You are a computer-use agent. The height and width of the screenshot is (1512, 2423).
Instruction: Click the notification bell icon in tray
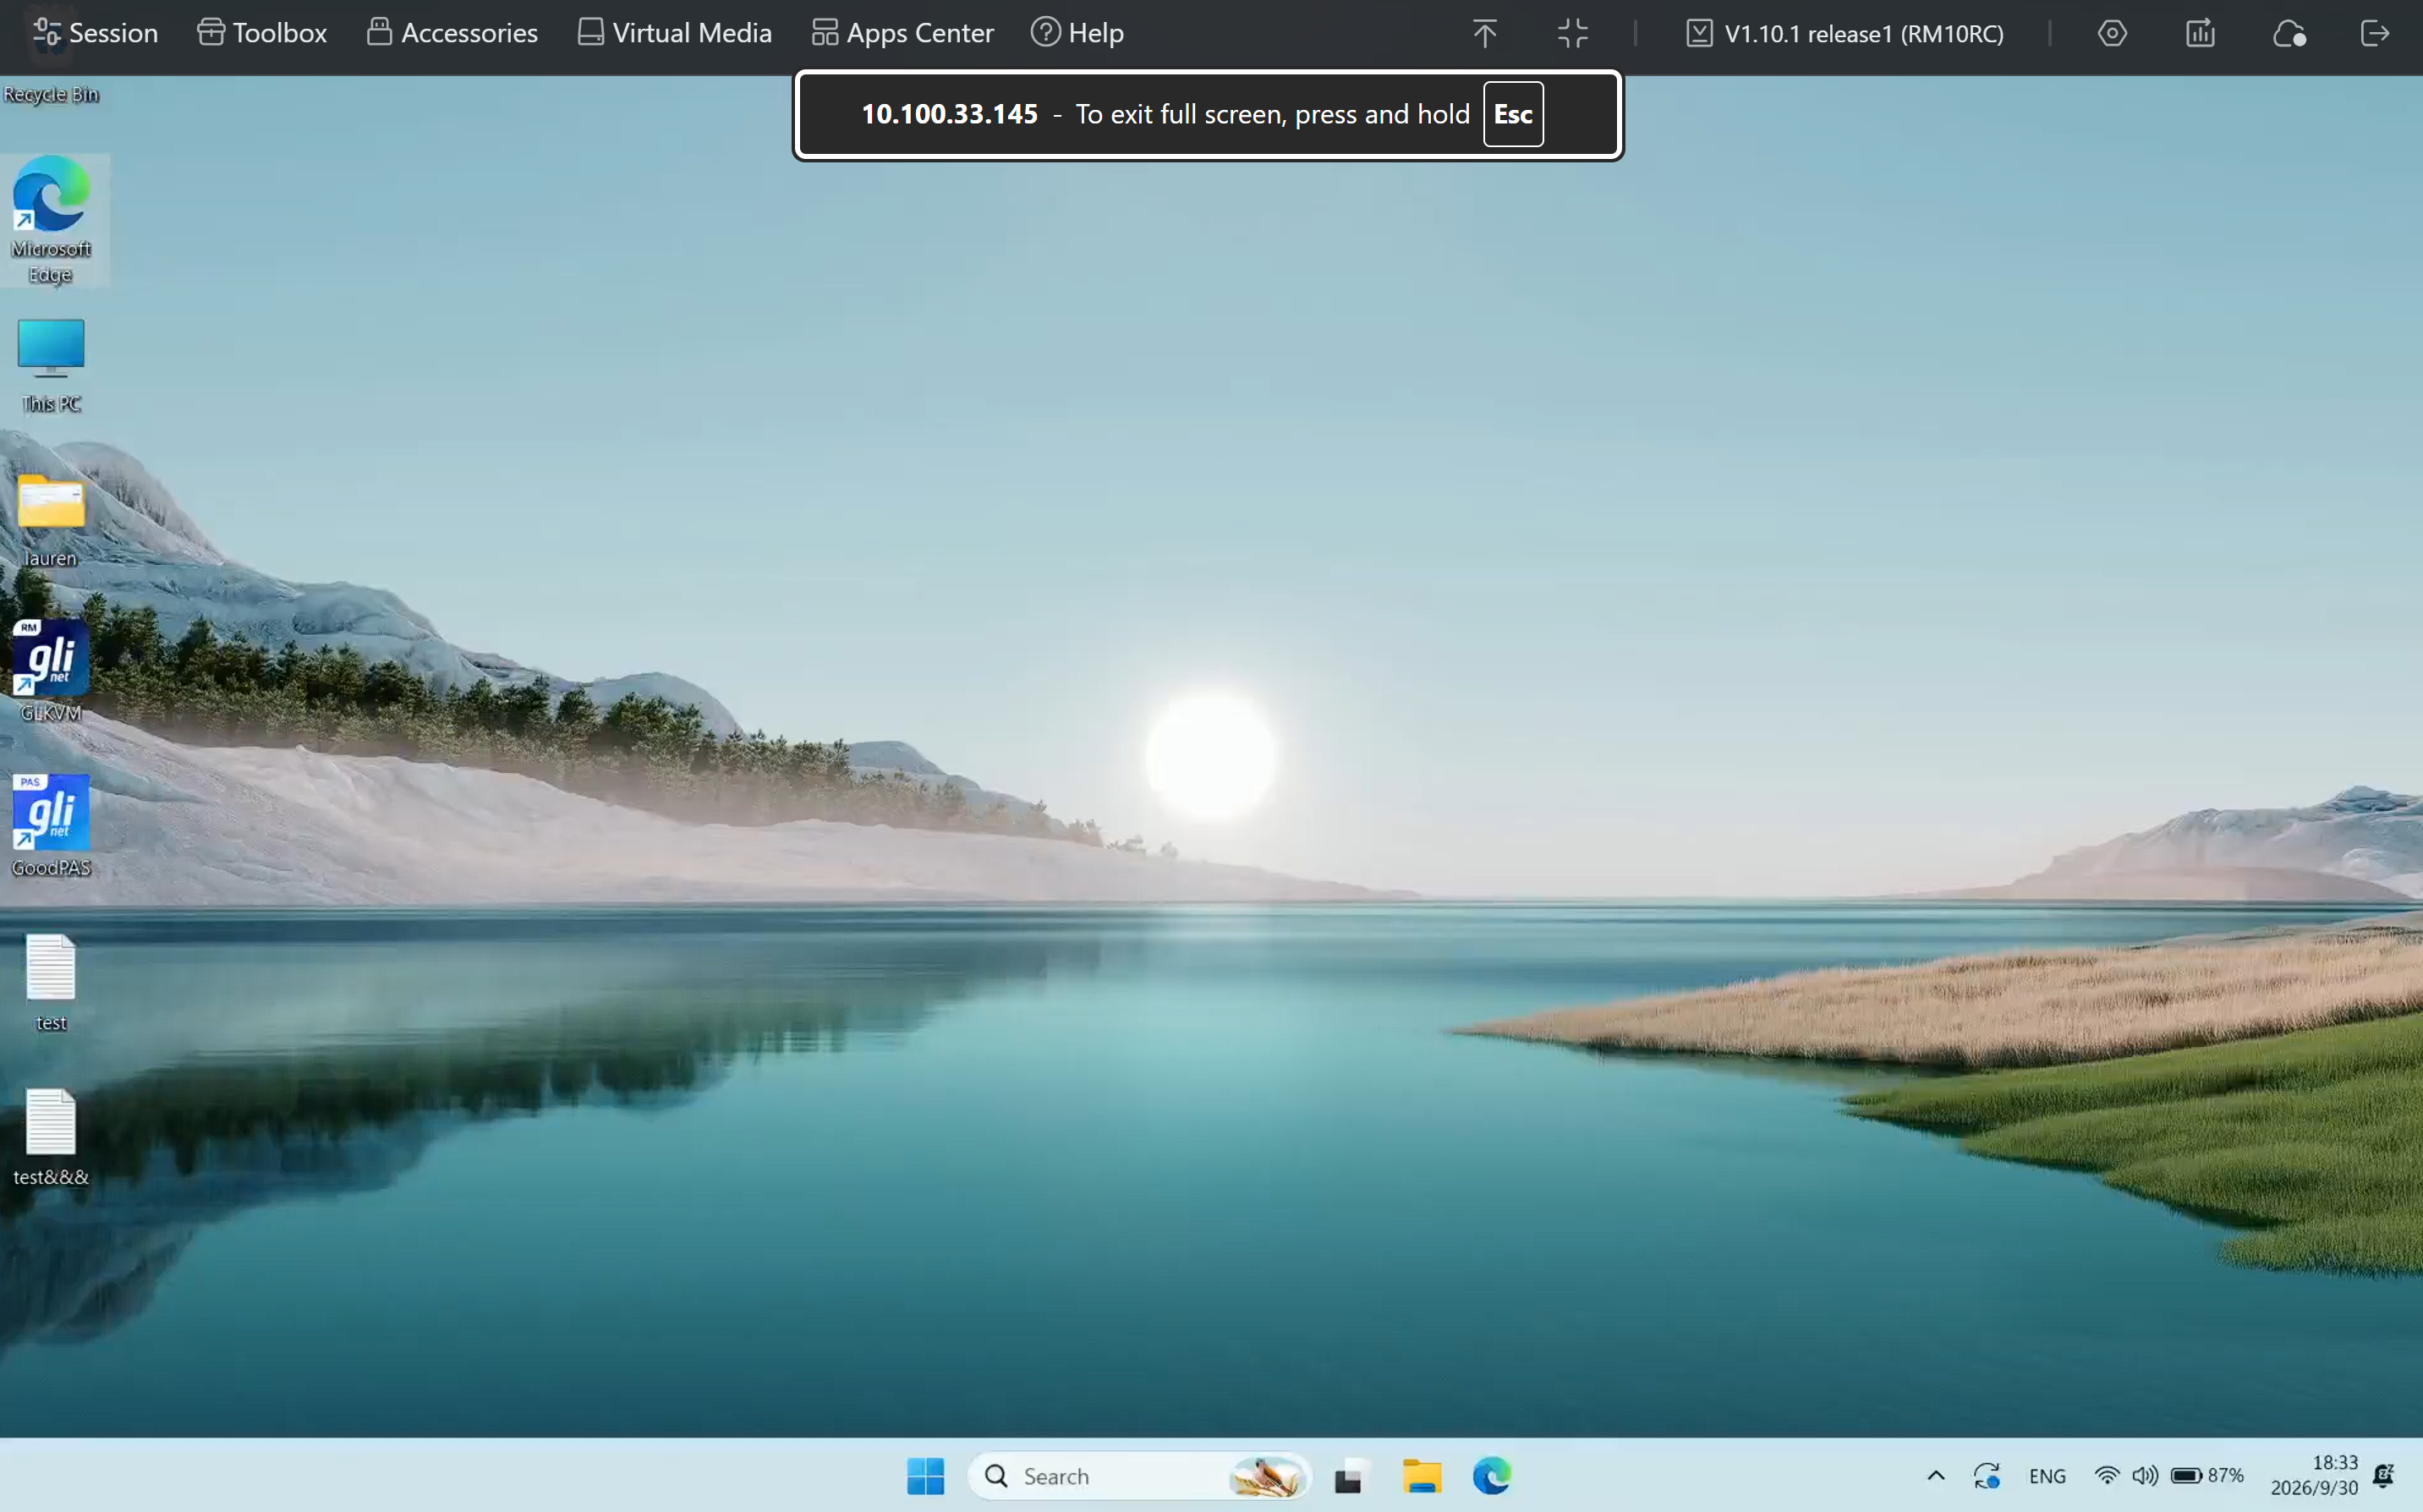(x=2384, y=1476)
